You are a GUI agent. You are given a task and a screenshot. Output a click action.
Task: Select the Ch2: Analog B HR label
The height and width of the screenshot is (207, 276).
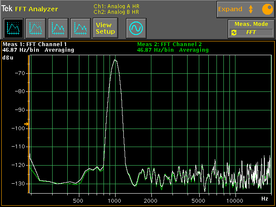(x=116, y=12)
